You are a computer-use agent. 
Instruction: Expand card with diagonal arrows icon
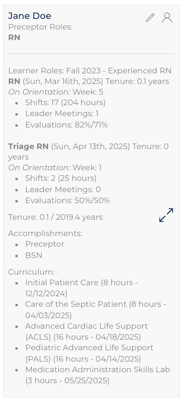166,215
